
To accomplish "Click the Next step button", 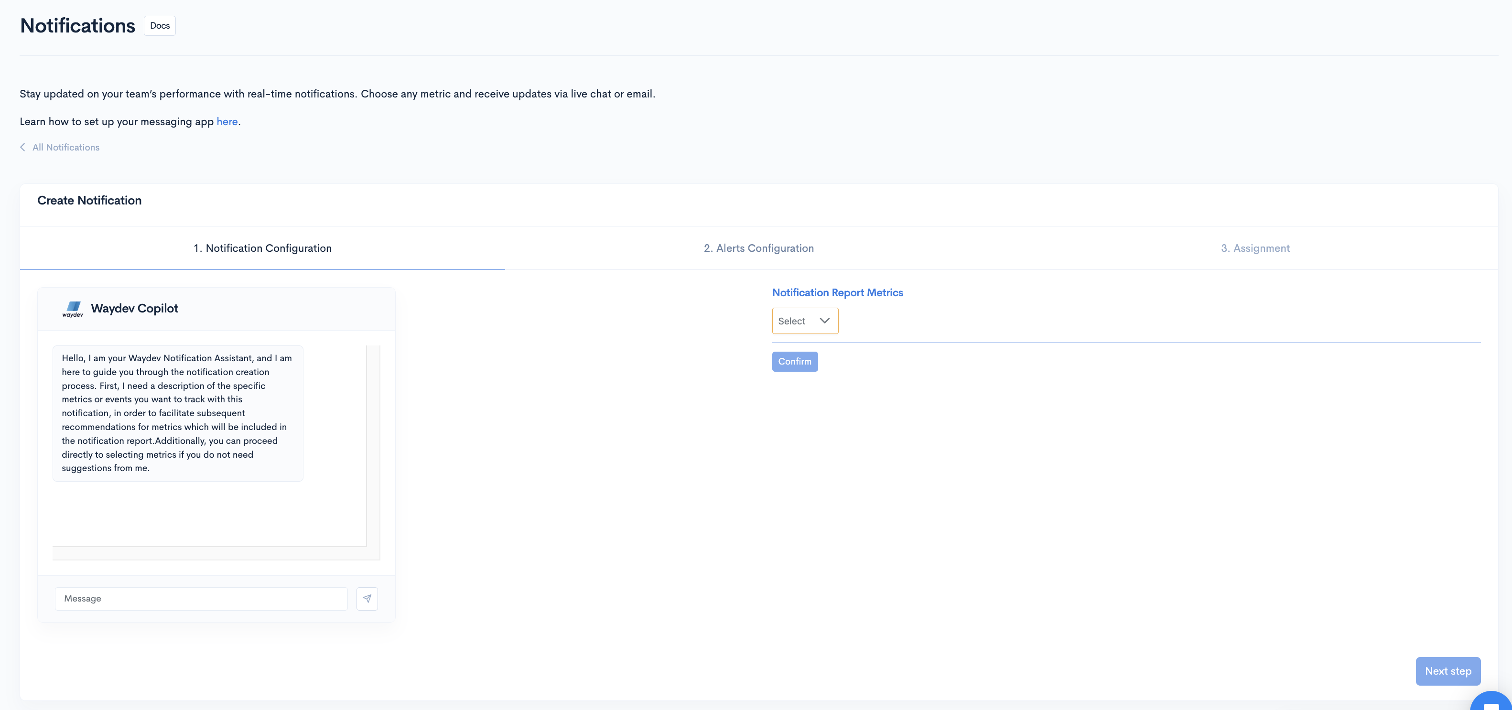I will click(1447, 671).
